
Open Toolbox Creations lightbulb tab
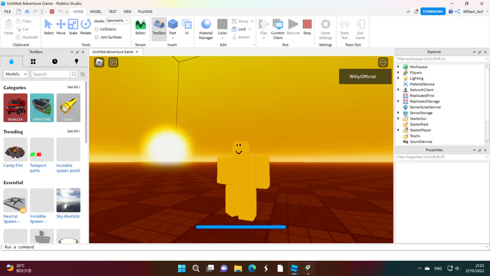point(76,61)
